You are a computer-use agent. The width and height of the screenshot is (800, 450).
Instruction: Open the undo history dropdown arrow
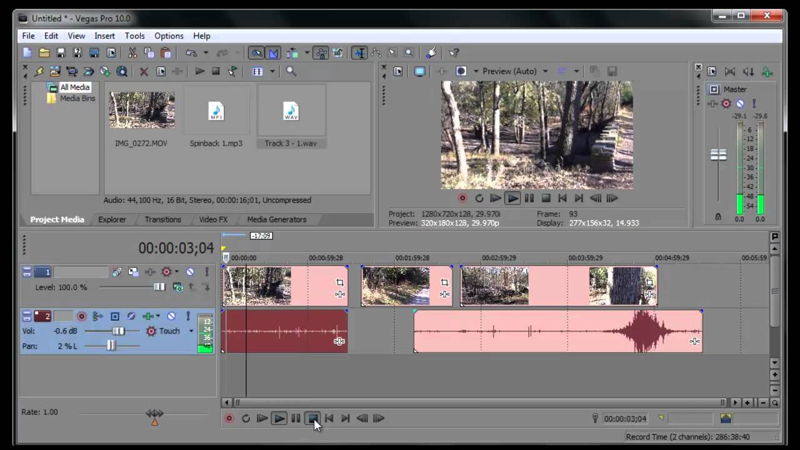point(206,53)
